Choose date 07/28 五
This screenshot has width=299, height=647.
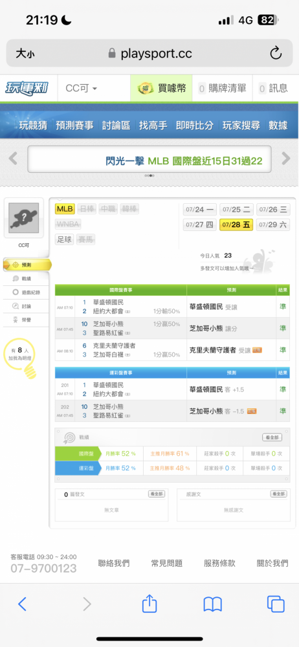[x=236, y=225]
